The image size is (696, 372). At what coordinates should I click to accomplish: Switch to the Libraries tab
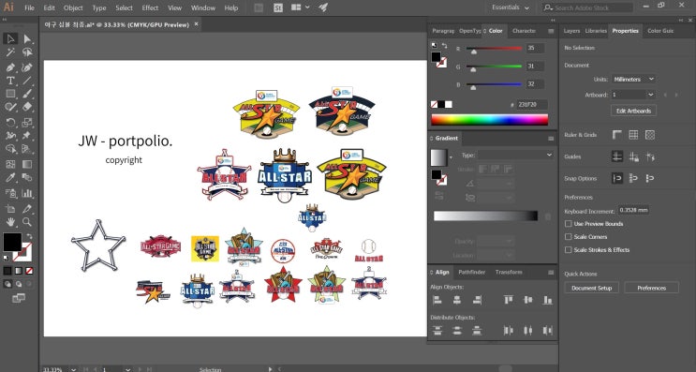click(x=596, y=31)
